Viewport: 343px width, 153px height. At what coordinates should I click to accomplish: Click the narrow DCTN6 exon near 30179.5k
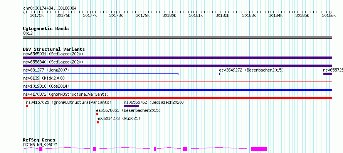coord(155,149)
